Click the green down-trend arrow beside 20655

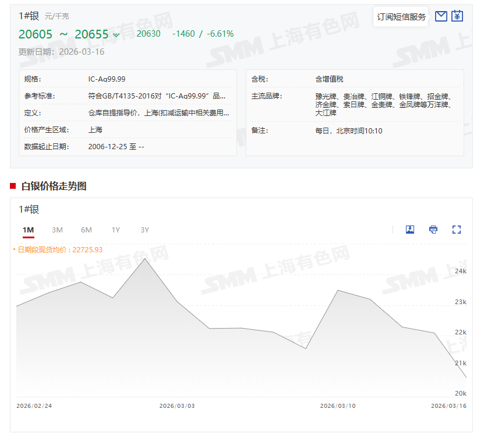click(x=116, y=35)
